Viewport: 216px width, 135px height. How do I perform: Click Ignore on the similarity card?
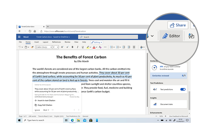click(37, 110)
